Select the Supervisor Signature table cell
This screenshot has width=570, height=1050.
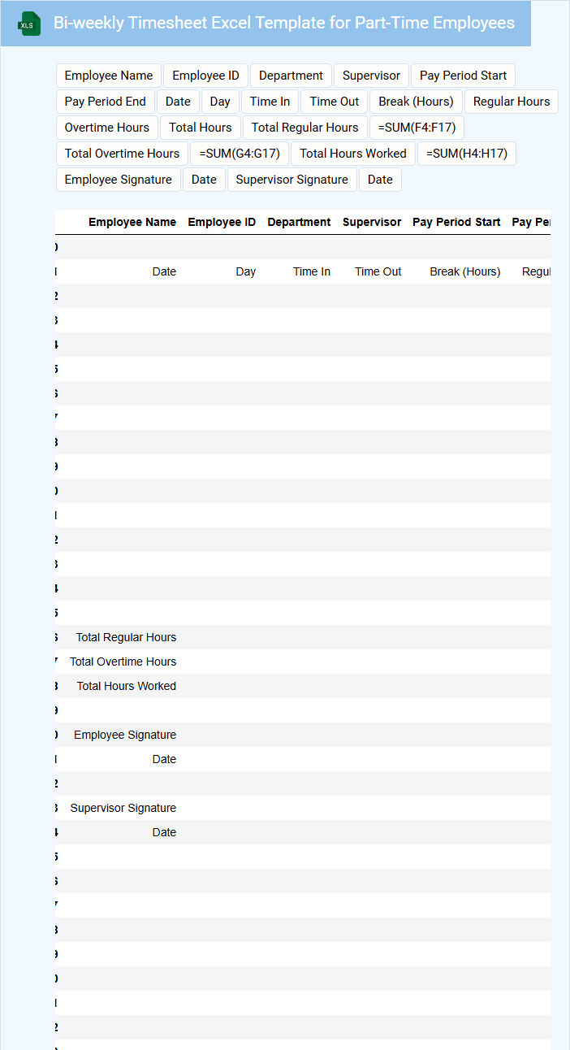(123, 808)
